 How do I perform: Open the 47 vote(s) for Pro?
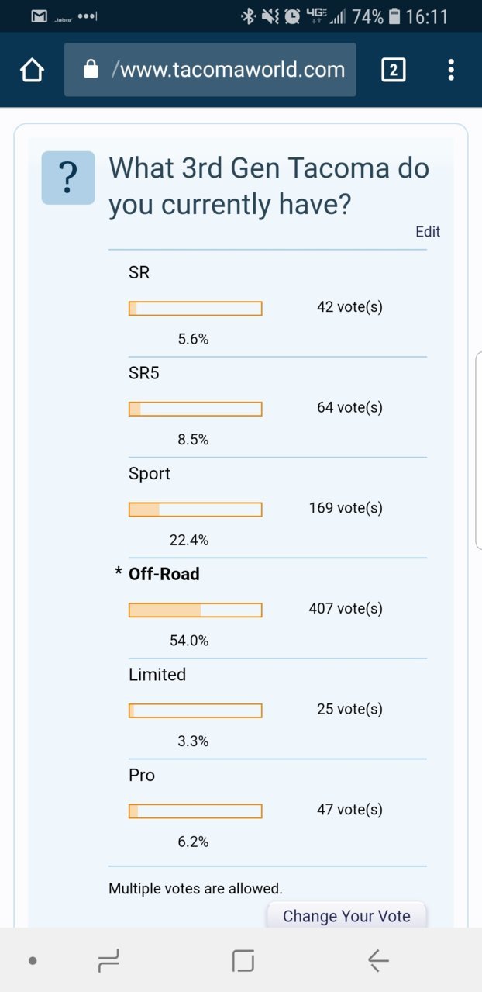pyautogui.click(x=349, y=810)
